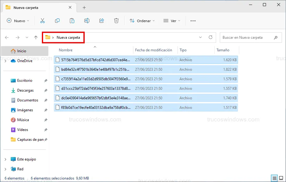Click the Share icon in toolbar
Viewport: 286px width, 182px height.
(x=102, y=21)
